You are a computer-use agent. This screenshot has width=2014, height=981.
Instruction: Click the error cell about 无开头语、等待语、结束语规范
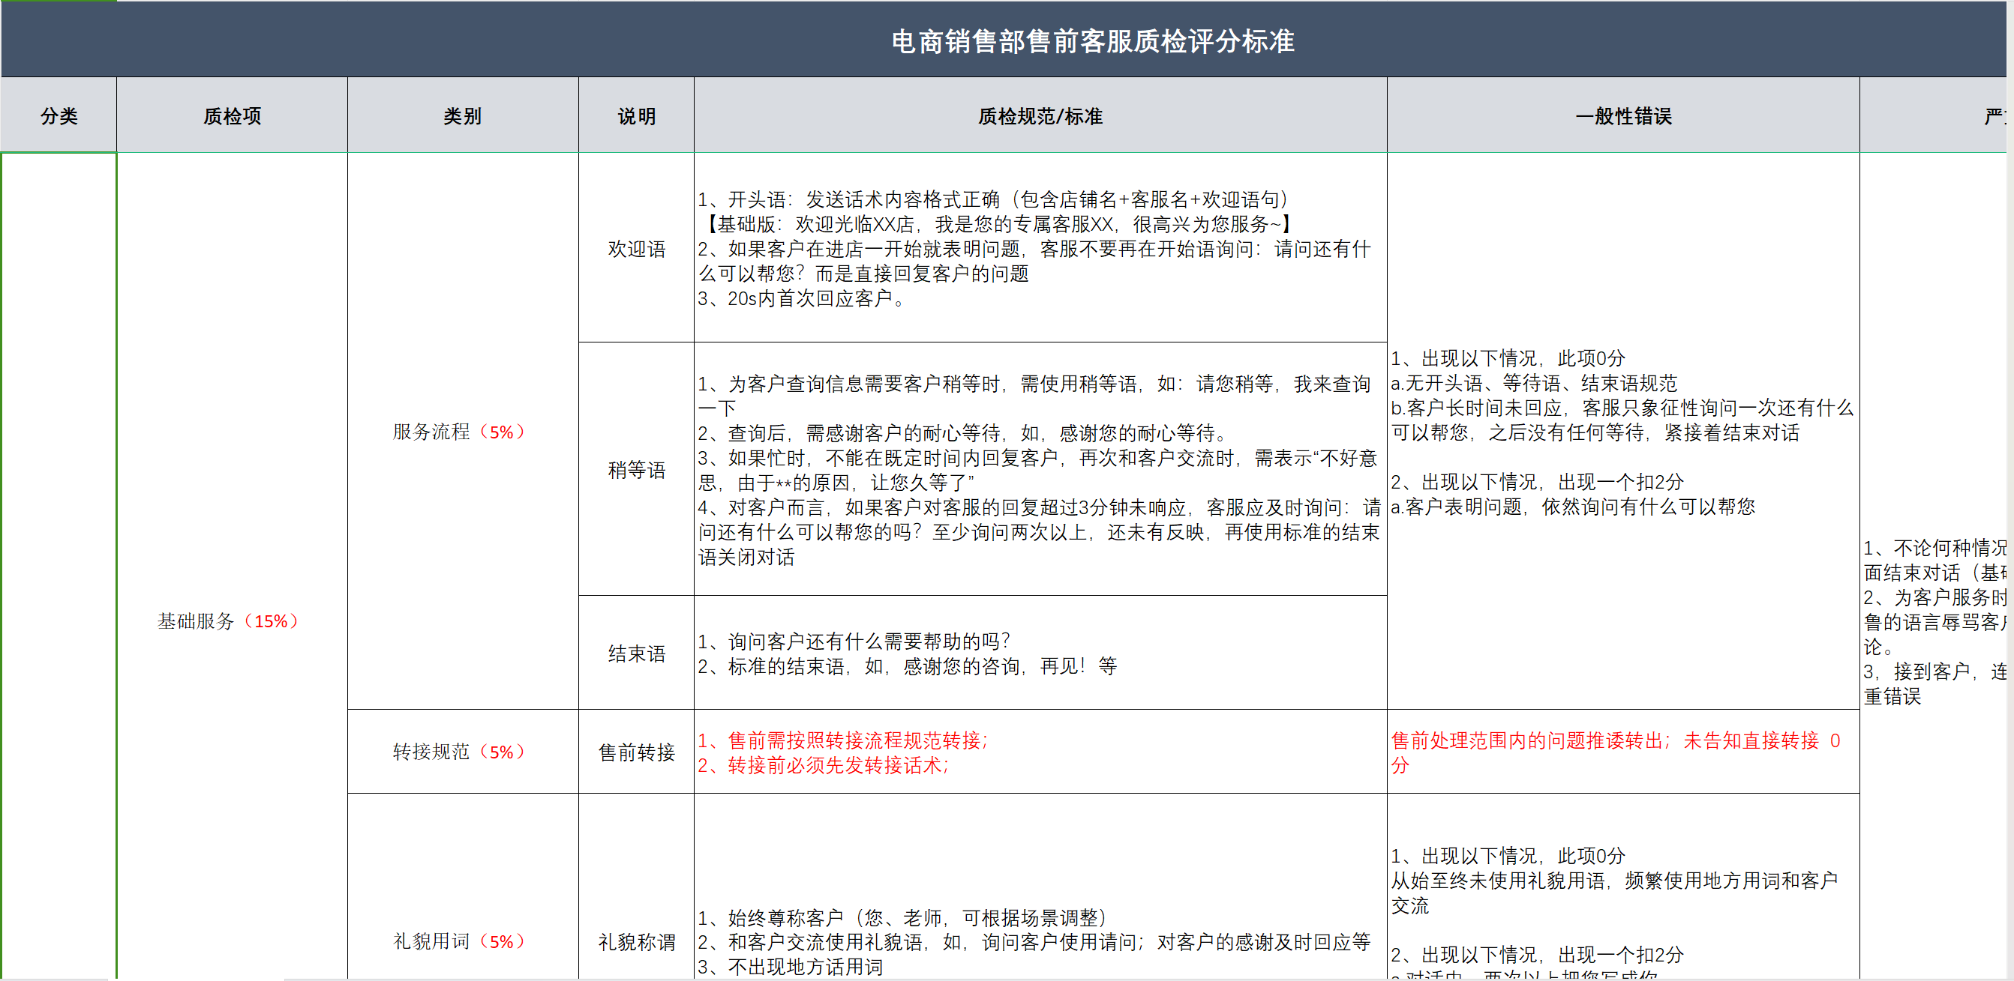click(x=1623, y=431)
